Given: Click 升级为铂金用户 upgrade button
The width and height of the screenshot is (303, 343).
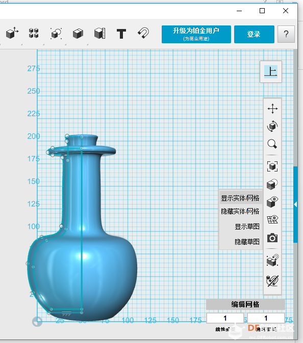Looking at the screenshot, I should (x=196, y=34).
